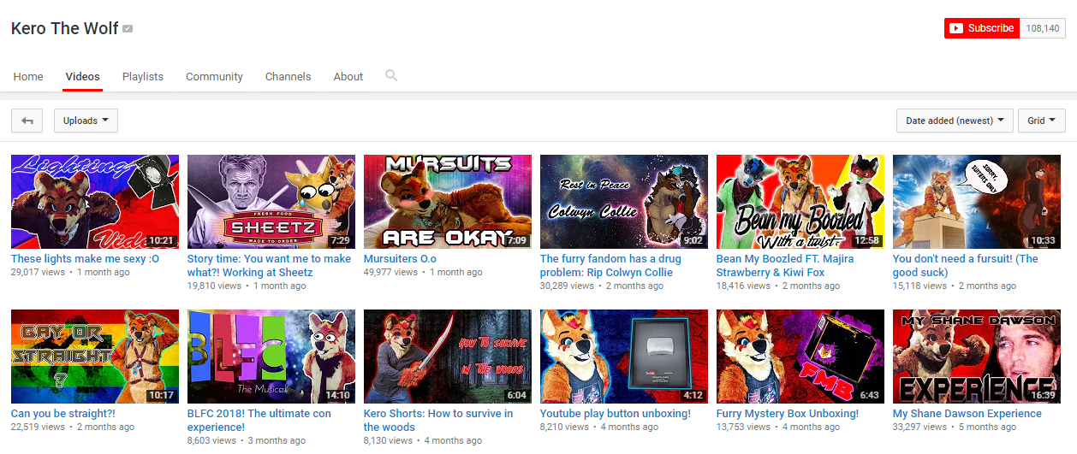Open the Date added (newest) sort dropdown

click(955, 121)
